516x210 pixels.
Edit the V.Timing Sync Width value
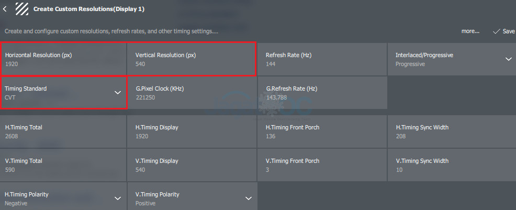(452, 165)
